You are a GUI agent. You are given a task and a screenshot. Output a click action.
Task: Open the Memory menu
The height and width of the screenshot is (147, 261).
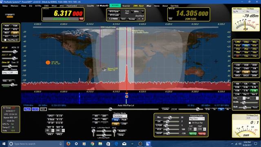tap(15, 6)
